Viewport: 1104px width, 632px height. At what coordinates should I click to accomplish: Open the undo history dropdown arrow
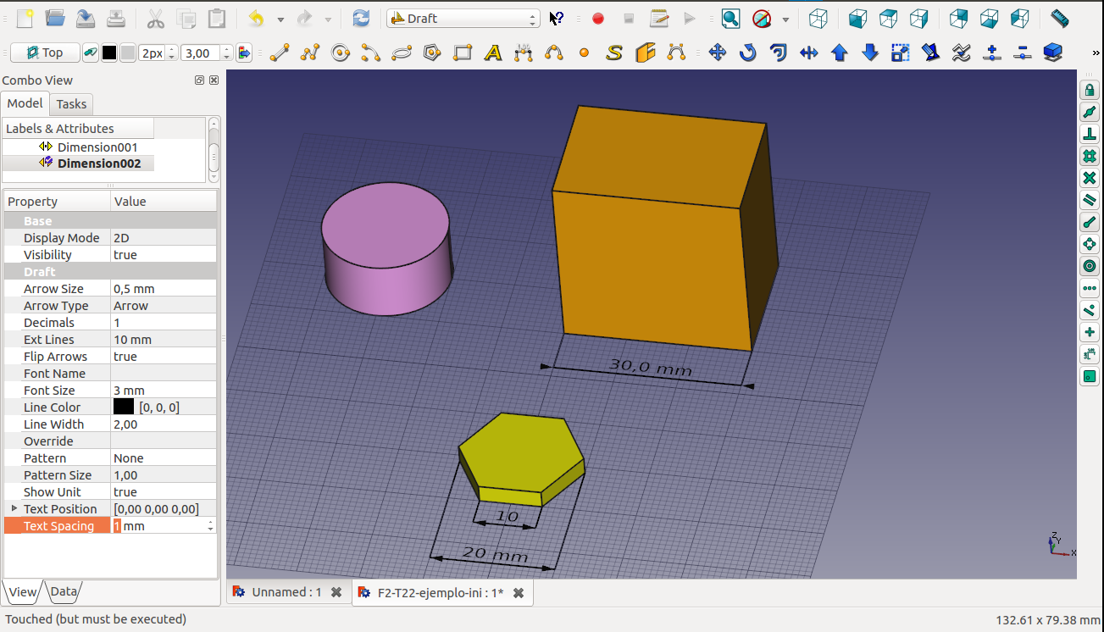click(x=280, y=19)
